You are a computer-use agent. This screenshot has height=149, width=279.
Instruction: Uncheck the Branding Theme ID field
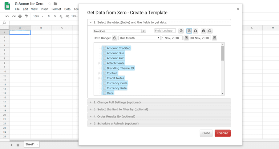105,68
